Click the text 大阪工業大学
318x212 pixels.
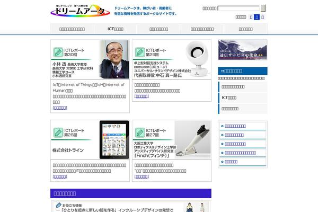coord(144,143)
